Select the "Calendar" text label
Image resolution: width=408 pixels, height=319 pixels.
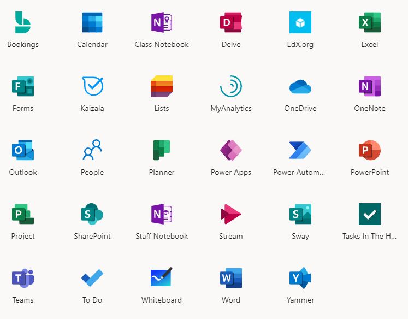click(x=92, y=44)
